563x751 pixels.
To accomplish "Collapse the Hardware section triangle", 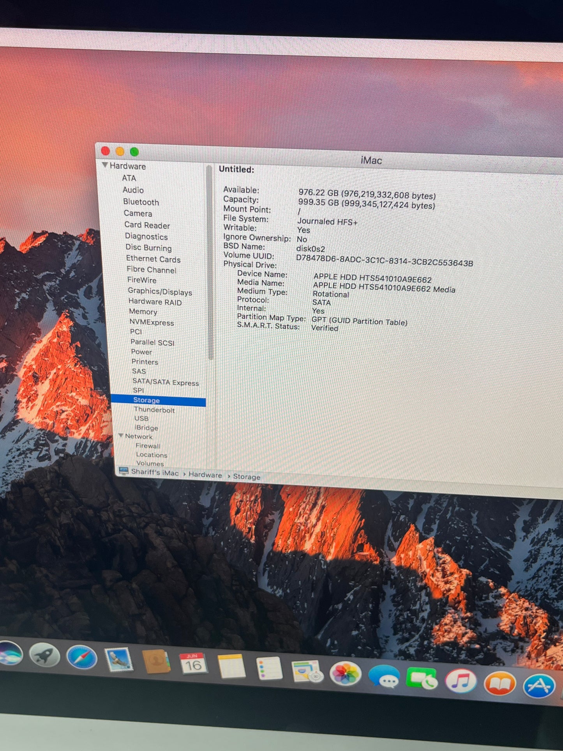I will pos(105,165).
